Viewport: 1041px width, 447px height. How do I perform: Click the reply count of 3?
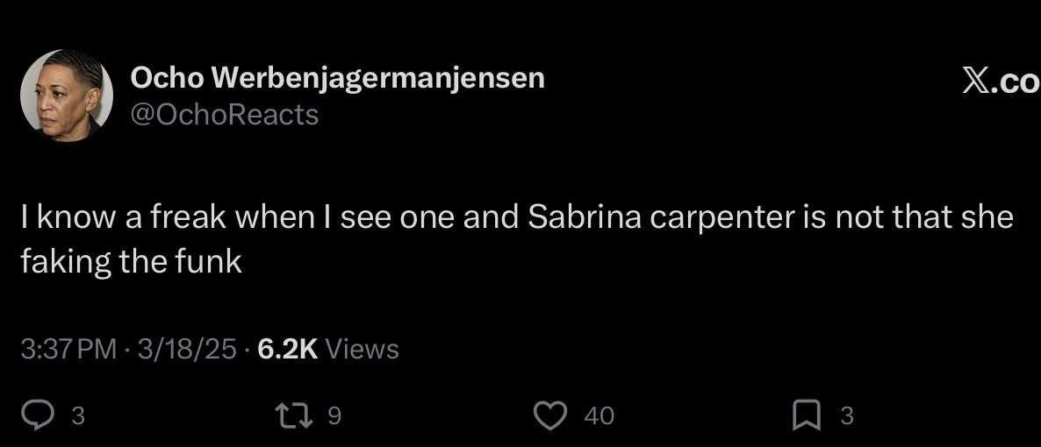pos(77,415)
